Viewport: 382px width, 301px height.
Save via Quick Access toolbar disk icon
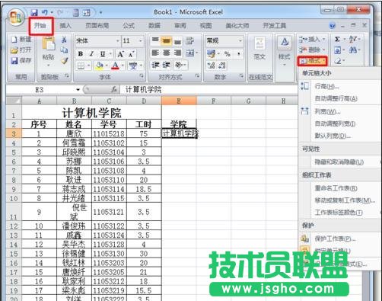[34, 12]
